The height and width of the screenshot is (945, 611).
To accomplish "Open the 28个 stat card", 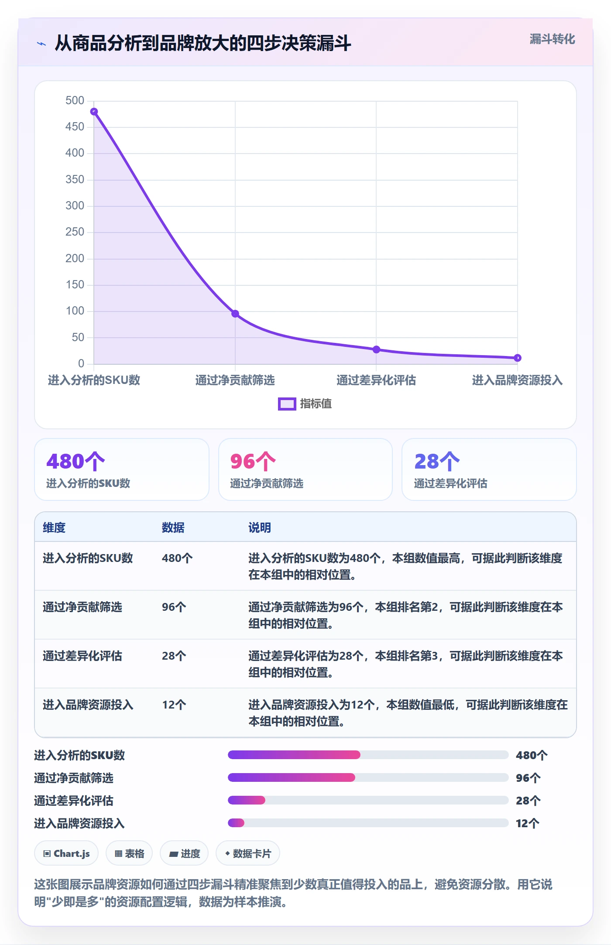I will [489, 469].
